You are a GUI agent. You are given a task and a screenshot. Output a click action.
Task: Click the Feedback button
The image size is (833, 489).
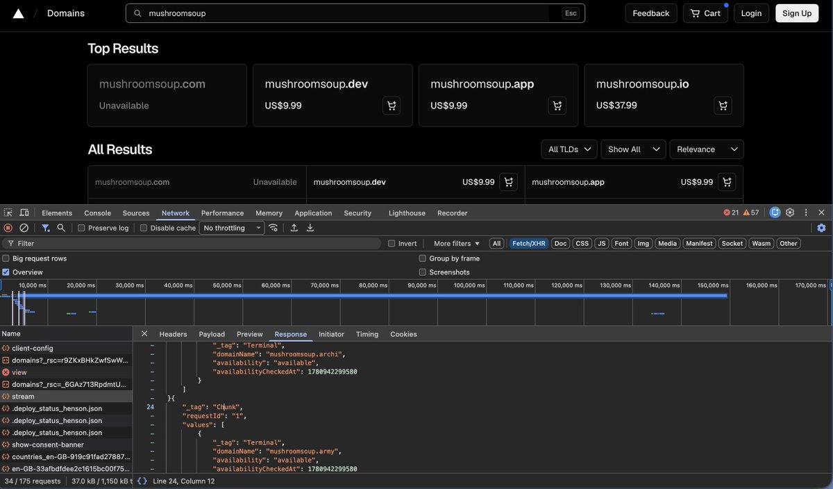click(651, 13)
